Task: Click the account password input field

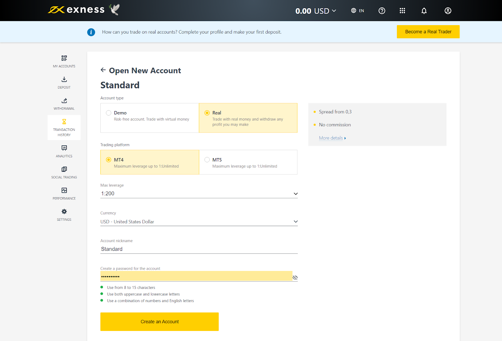Action: point(196,276)
